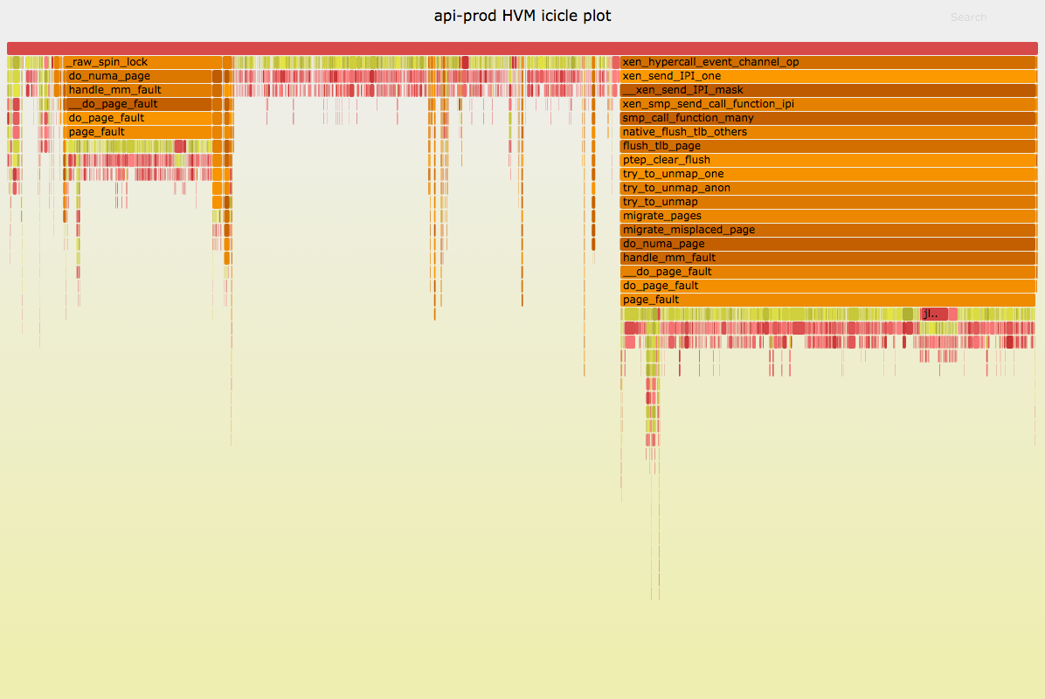Zoom into the xen_hypercall_event_channel_op frame
The width and height of the screenshot is (1045, 699).
click(827, 62)
